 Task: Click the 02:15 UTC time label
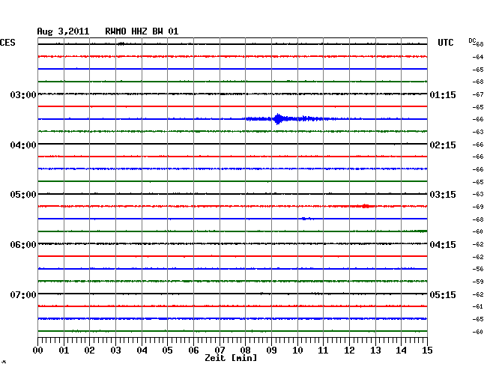coord(443,145)
